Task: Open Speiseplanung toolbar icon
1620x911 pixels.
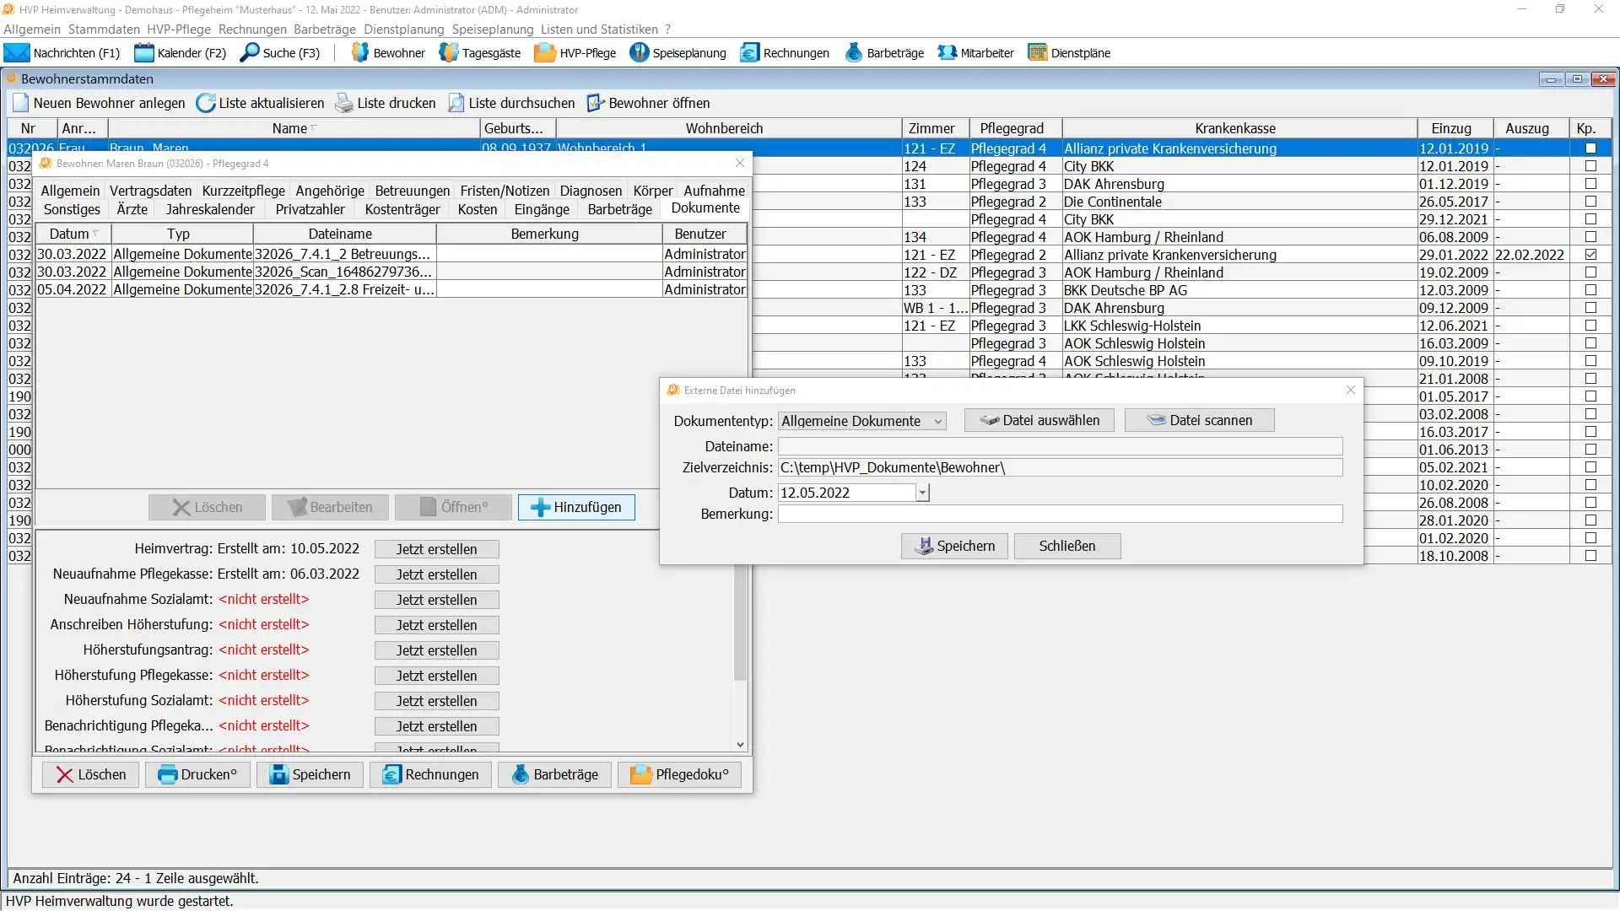Action: [640, 52]
